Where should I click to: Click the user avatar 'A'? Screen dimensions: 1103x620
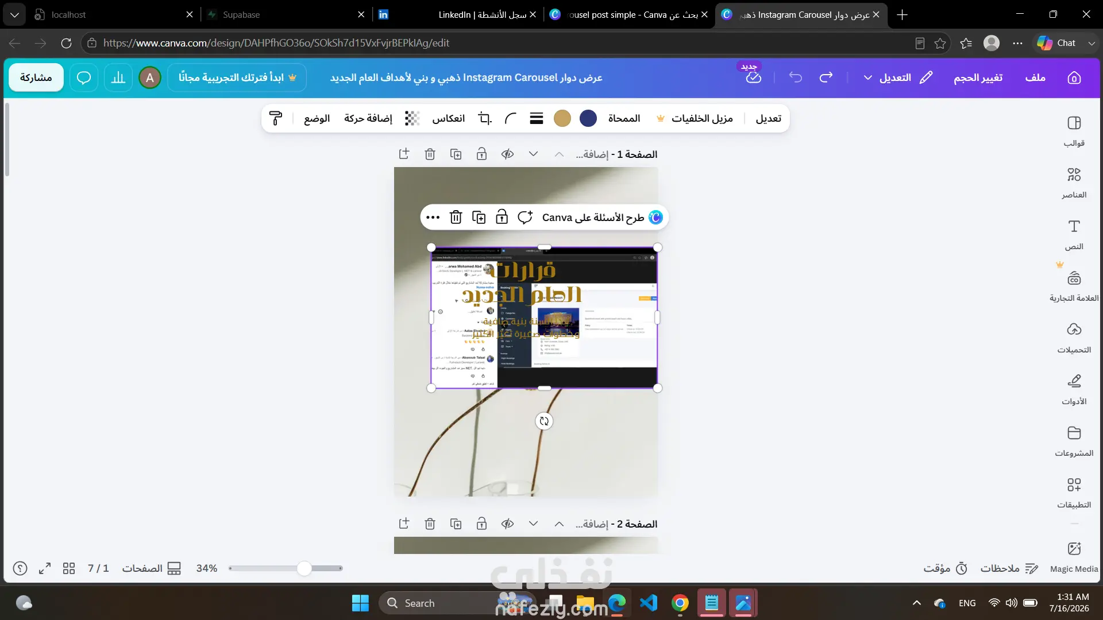150,77
